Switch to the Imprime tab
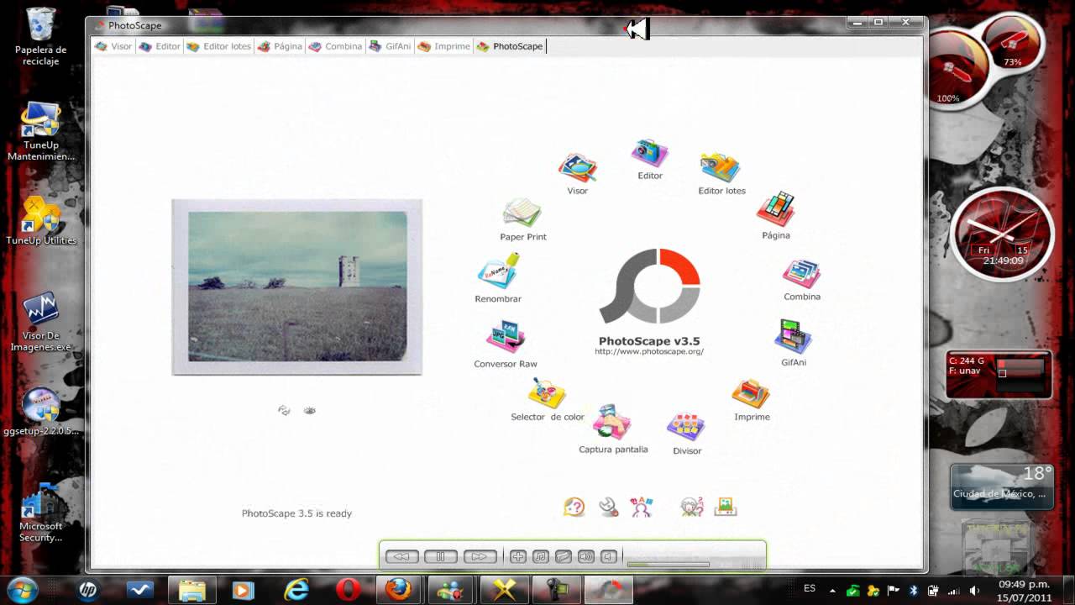 pyautogui.click(x=443, y=46)
